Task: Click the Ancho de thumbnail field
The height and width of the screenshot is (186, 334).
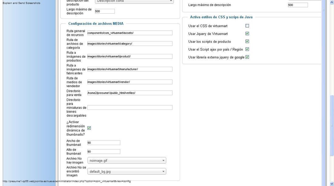Action: click(x=104, y=143)
